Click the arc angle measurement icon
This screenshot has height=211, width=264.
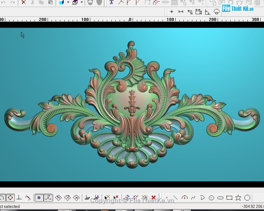point(216,12)
